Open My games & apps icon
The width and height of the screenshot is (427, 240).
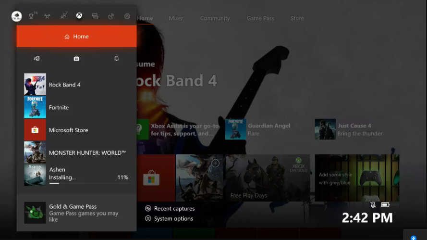tap(37, 58)
